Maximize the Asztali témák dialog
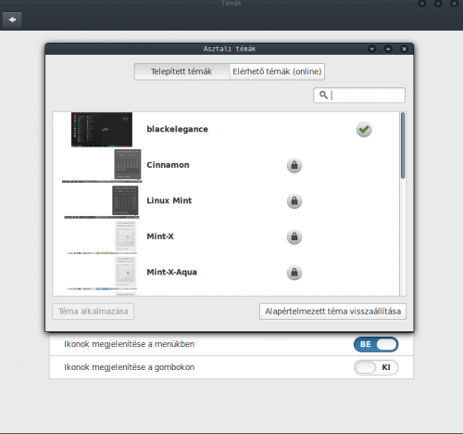 point(388,49)
